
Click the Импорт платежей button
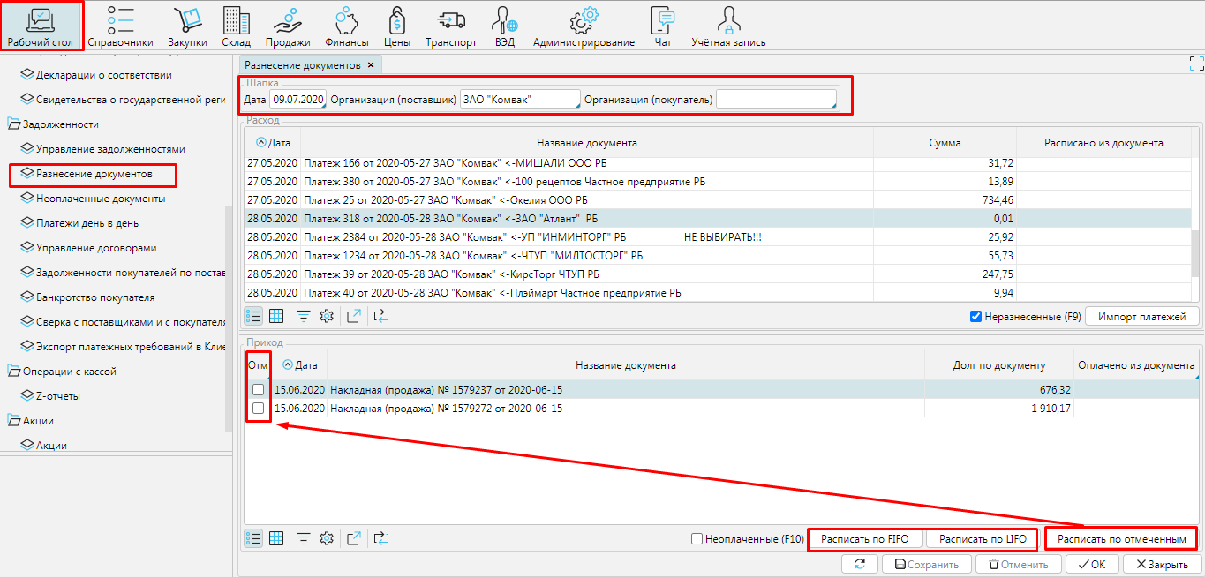click(1141, 317)
